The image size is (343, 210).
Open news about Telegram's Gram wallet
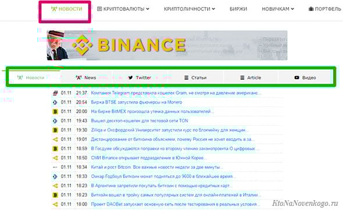coord(176,93)
